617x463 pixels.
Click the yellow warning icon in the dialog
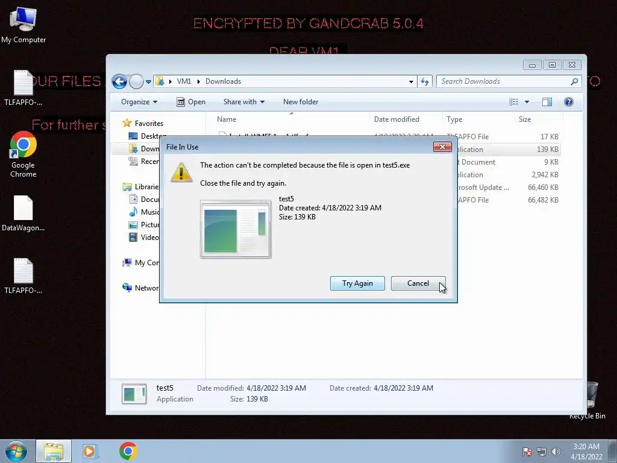pos(181,172)
